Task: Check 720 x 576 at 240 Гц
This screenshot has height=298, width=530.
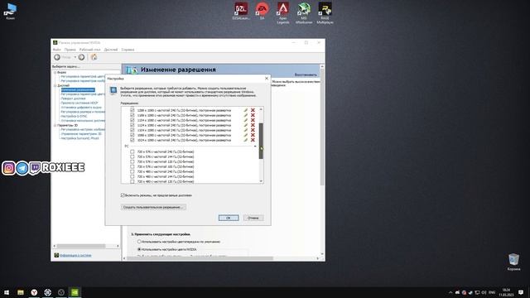Action: pos(132,151)
